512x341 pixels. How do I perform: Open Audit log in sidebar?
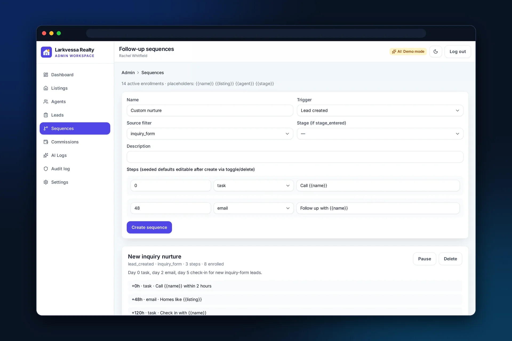75,169
